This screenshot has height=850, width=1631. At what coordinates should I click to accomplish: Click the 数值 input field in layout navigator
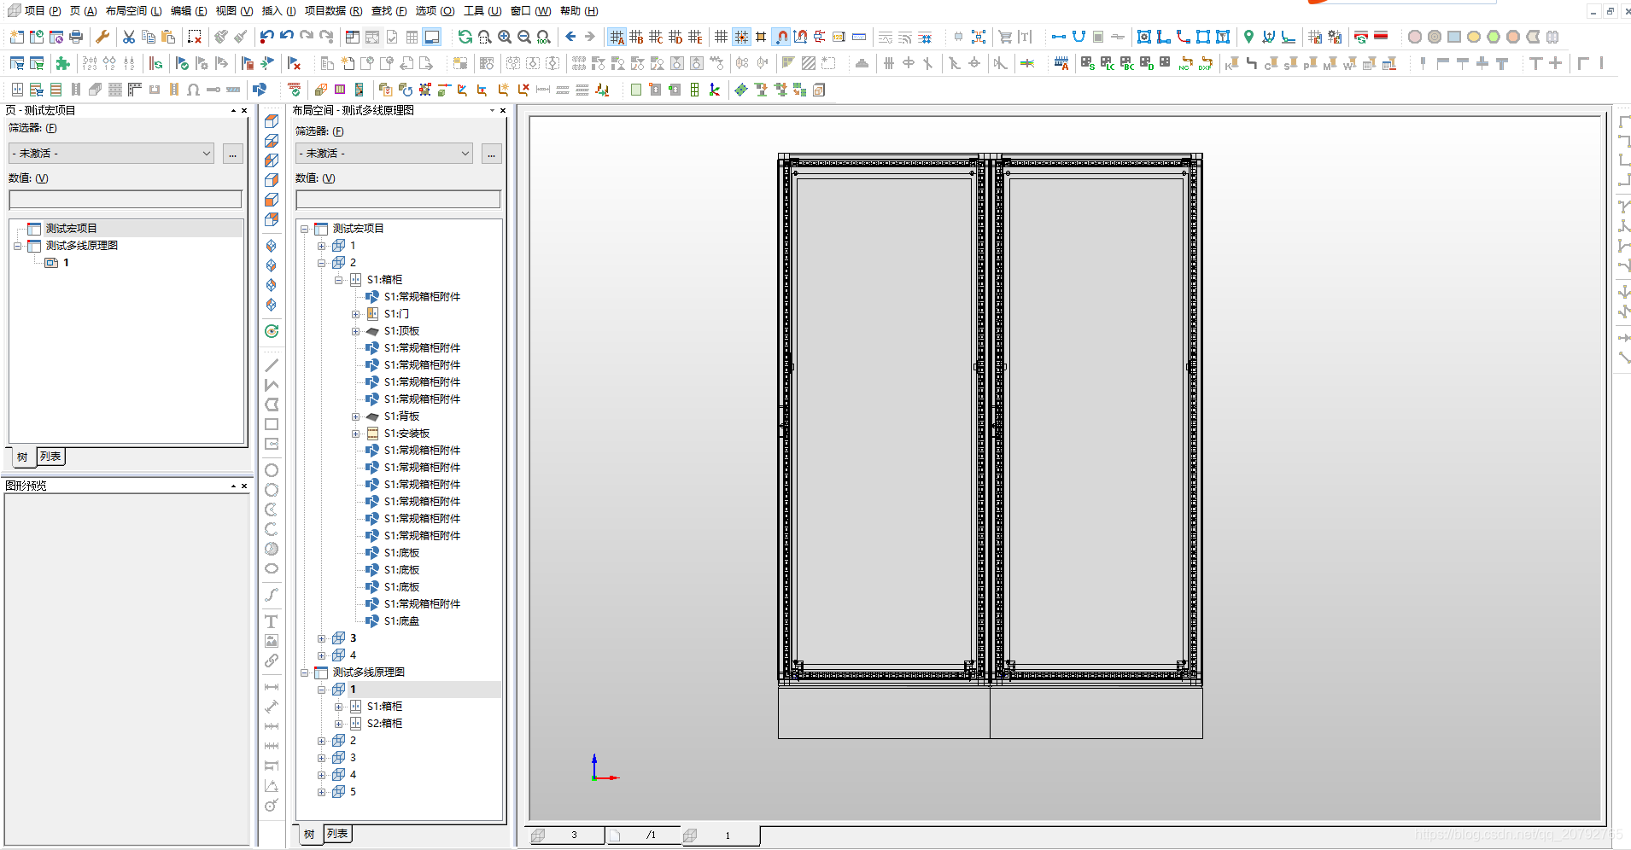click(x=398, y=200)
